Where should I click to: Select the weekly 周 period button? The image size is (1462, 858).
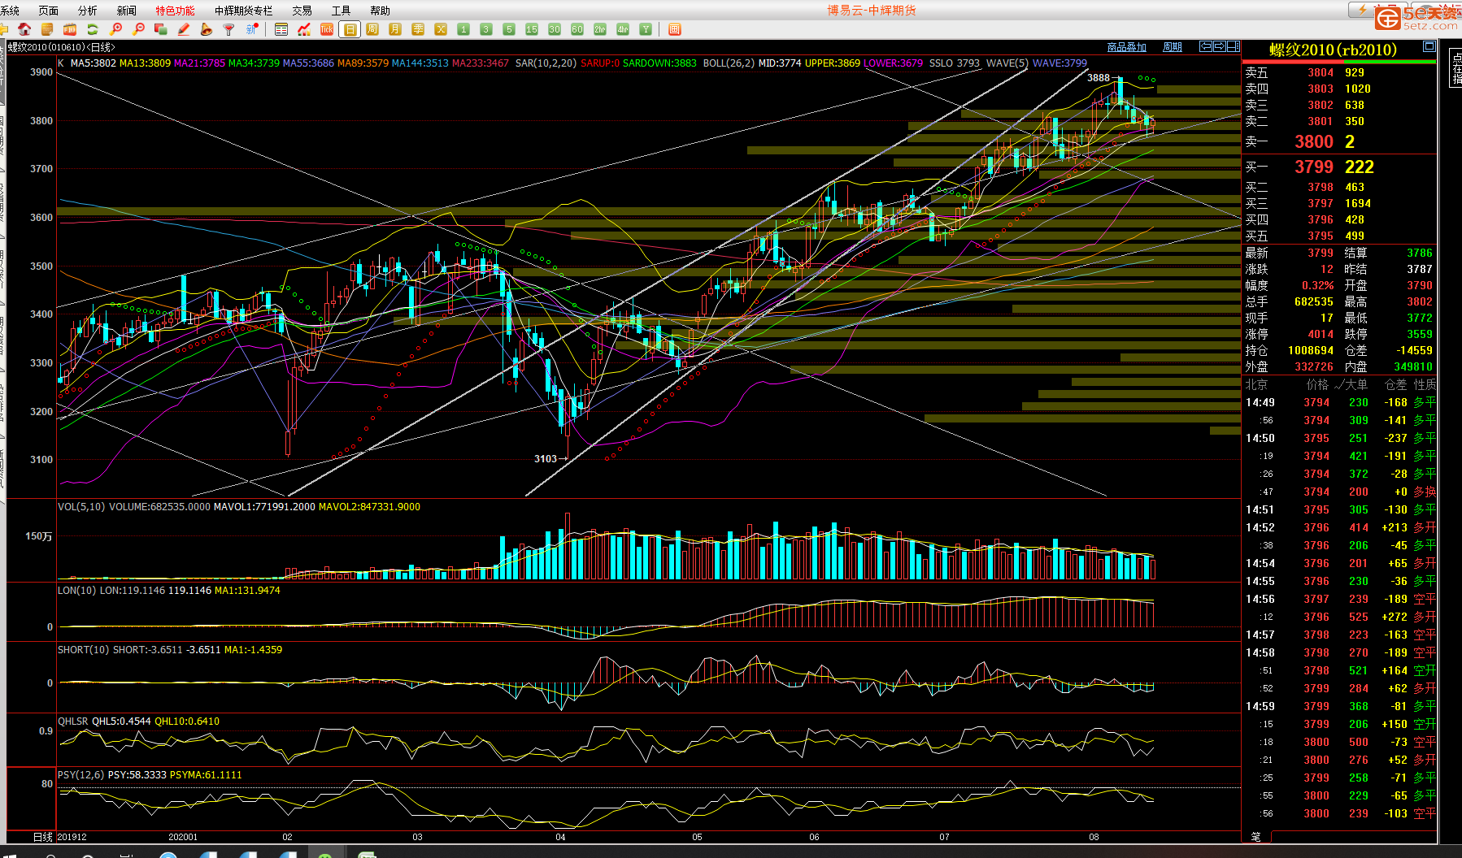(x=372, y=29)
